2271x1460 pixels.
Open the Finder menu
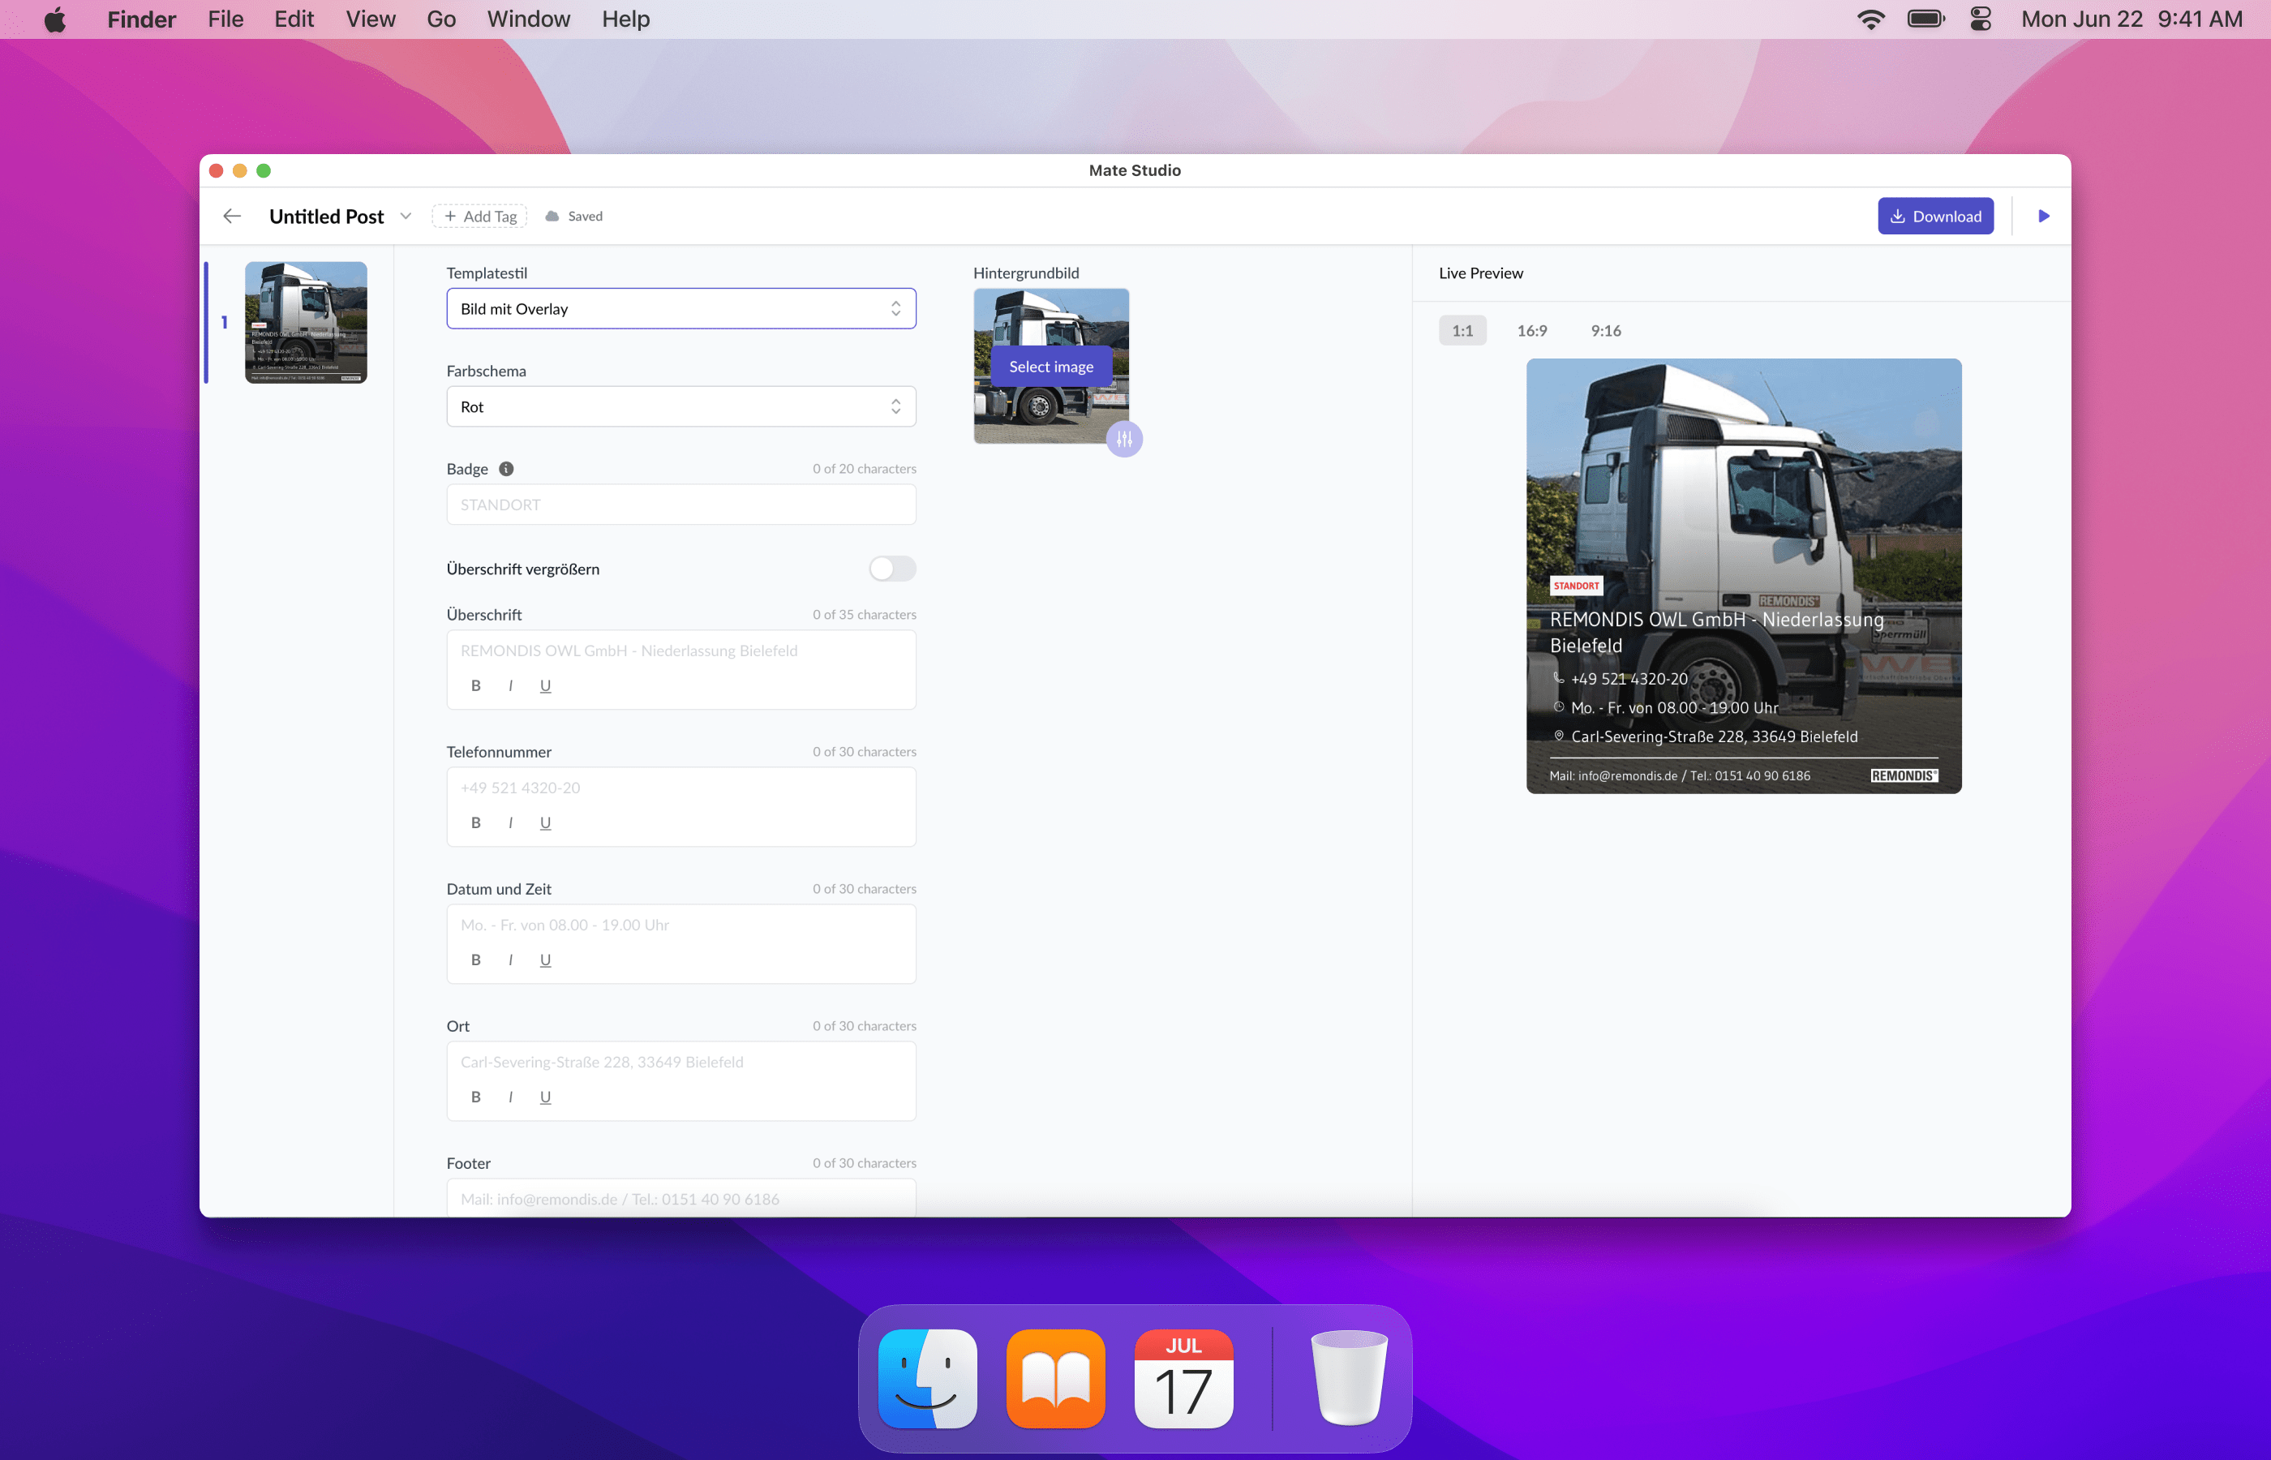pyautogui.click(x=141, y=19)
